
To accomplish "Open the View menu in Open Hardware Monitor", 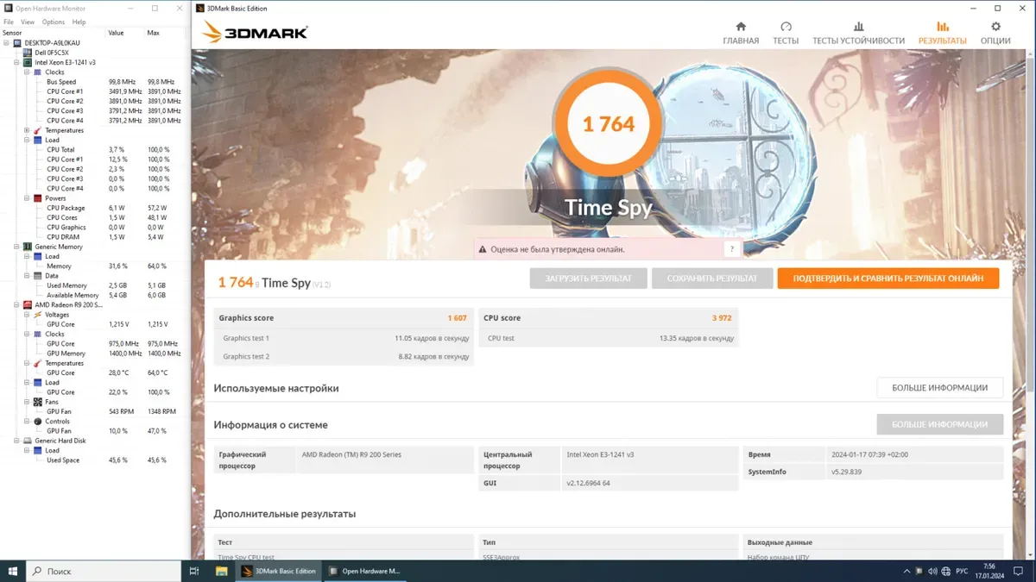I will pos(28,22).
